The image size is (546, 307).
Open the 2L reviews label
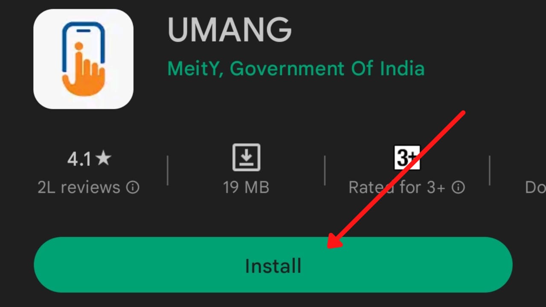pyautogui.click(x=79, y=187)
